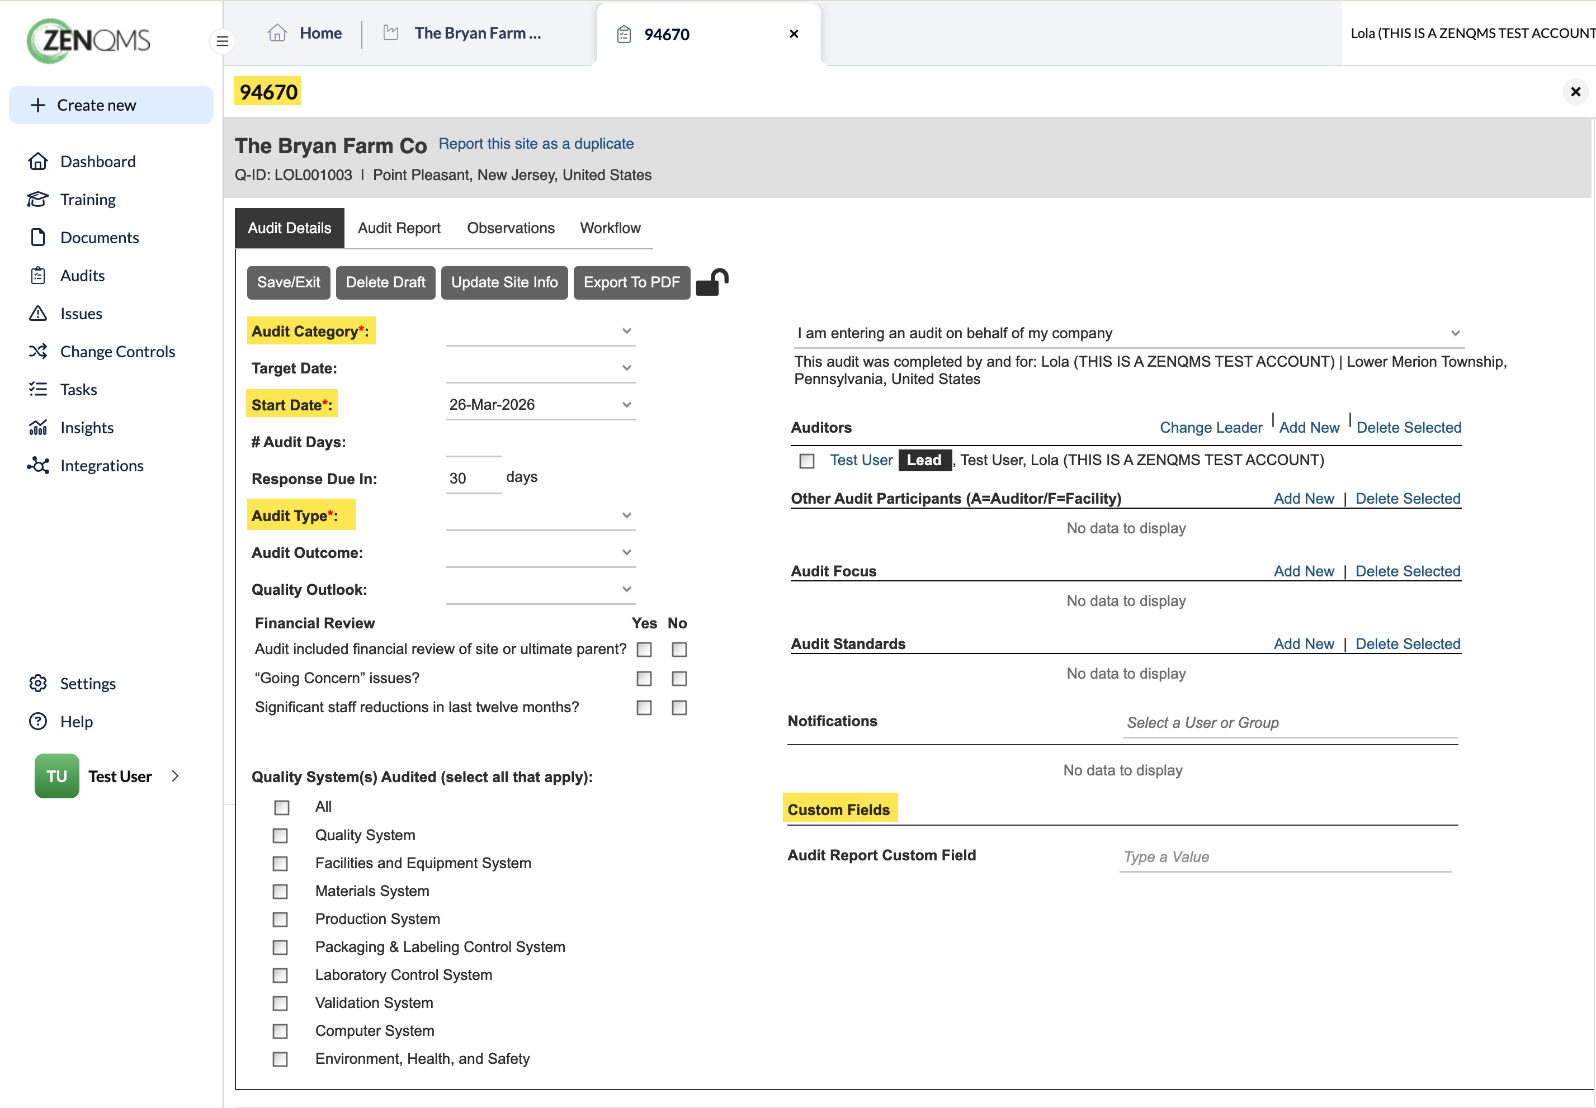Check Yes for Going Concern issues

tap(644, 678)
